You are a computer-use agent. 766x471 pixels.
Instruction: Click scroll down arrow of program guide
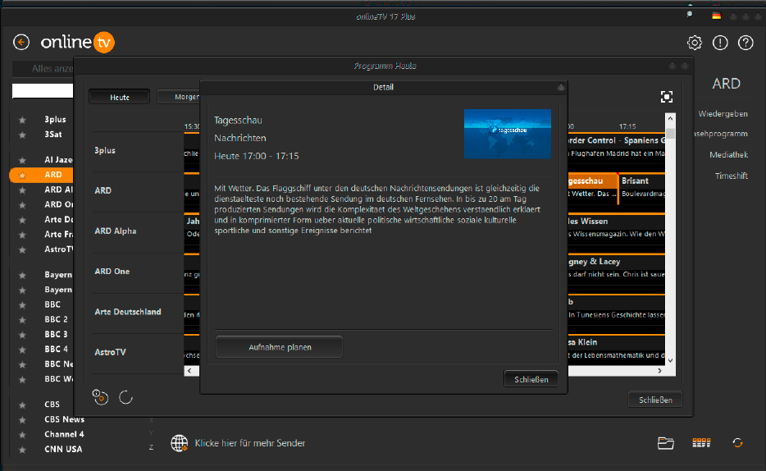[x=670, y=360]
